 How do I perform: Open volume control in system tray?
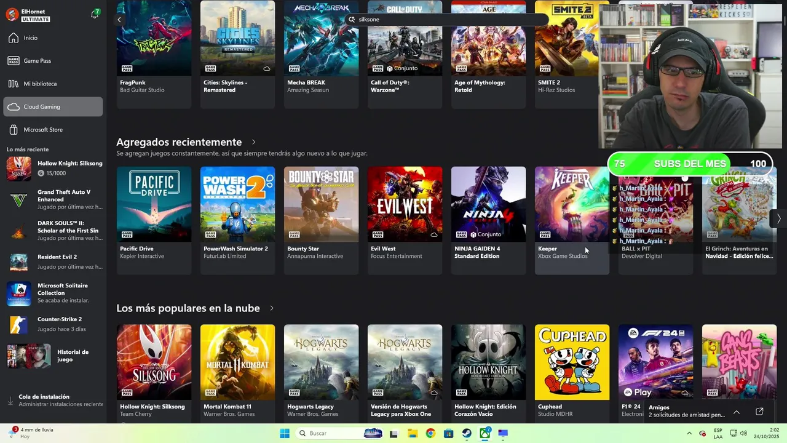pos(743,434)
